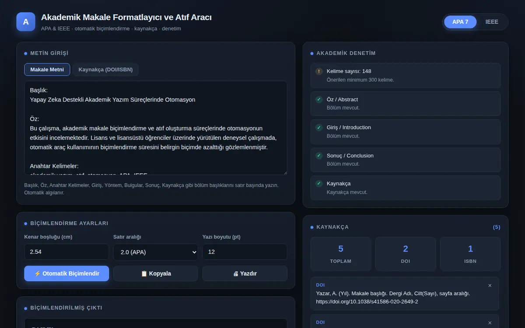Screen dimensions: 525x328
Task: Click the blue "A" app logo
Action: [26, 22]
